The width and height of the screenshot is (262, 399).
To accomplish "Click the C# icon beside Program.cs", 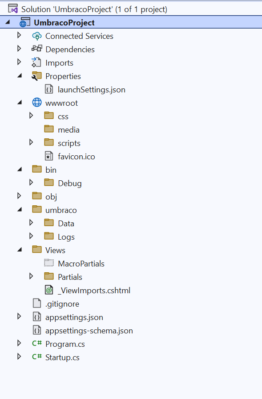I will click(x=37, y=344).
